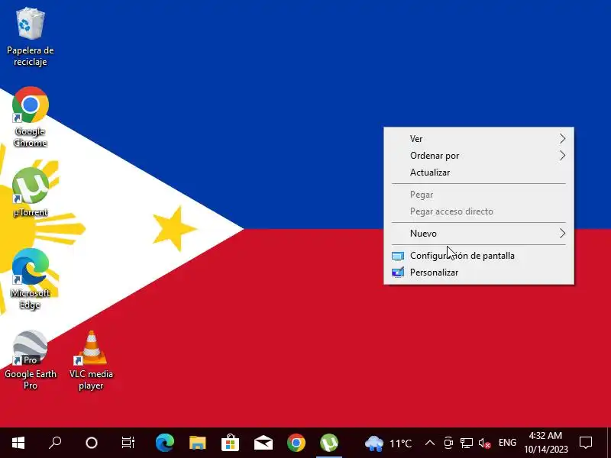Open the muted volume tray icon
The width and height of the screenshot is (611, 458).
coord(484,443)
